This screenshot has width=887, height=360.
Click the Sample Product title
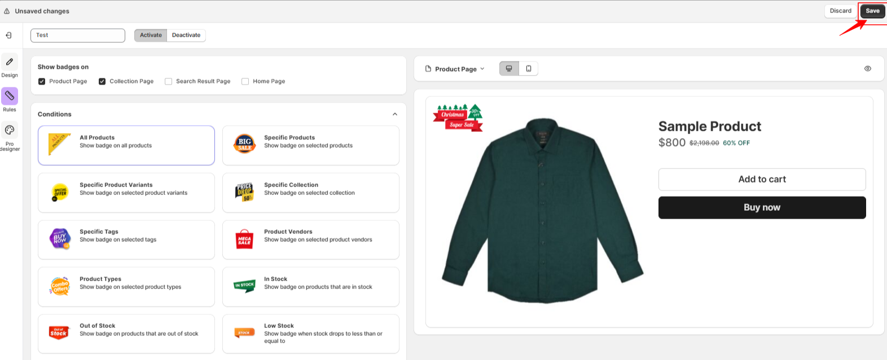click(x=710, y=126)
